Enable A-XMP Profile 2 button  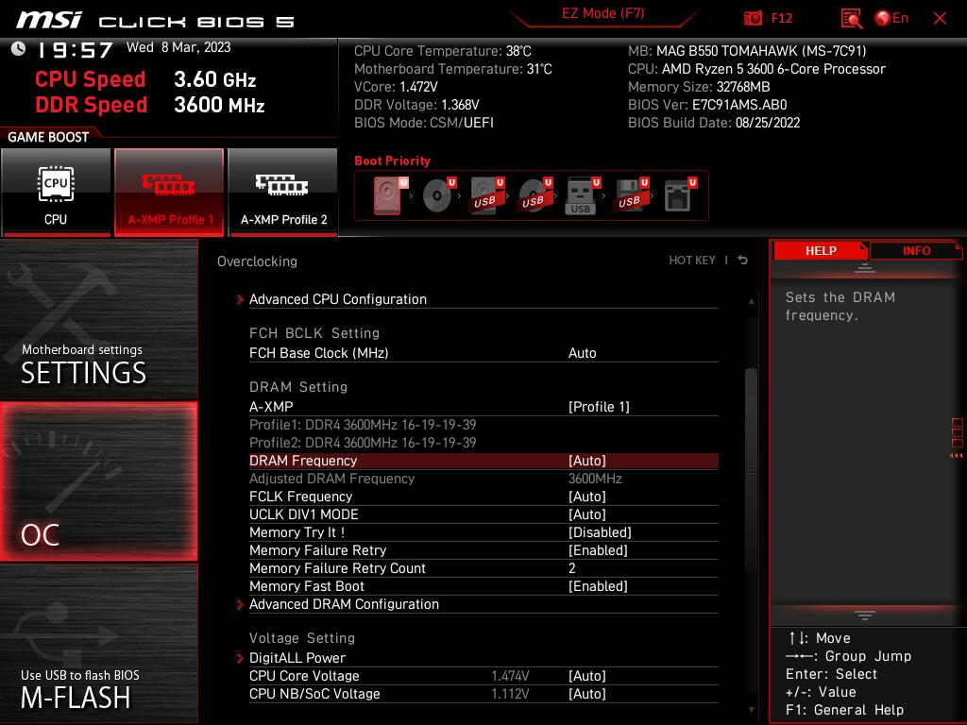tap(283, 192)
